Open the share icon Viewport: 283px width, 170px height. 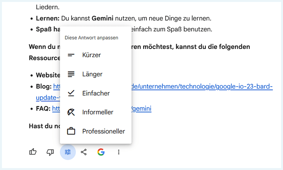tap(84, 152)
